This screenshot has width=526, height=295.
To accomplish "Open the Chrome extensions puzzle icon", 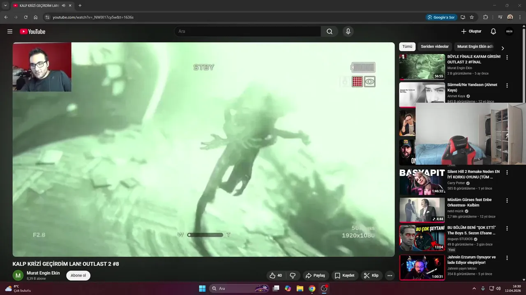I will pyautogui.click(x=486, y=17).
